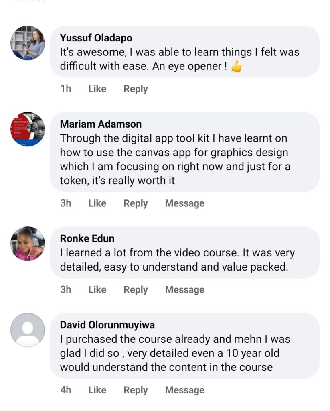Like Yussuf Oladapo's comment
Screen dimensions: 330x411
click(x=97, y=89)
